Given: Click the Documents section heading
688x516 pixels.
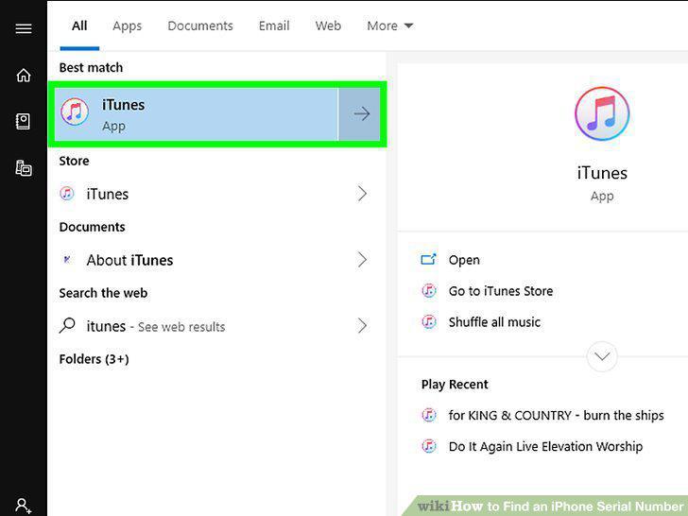Looking at the screenshot, I should [93, 227].
